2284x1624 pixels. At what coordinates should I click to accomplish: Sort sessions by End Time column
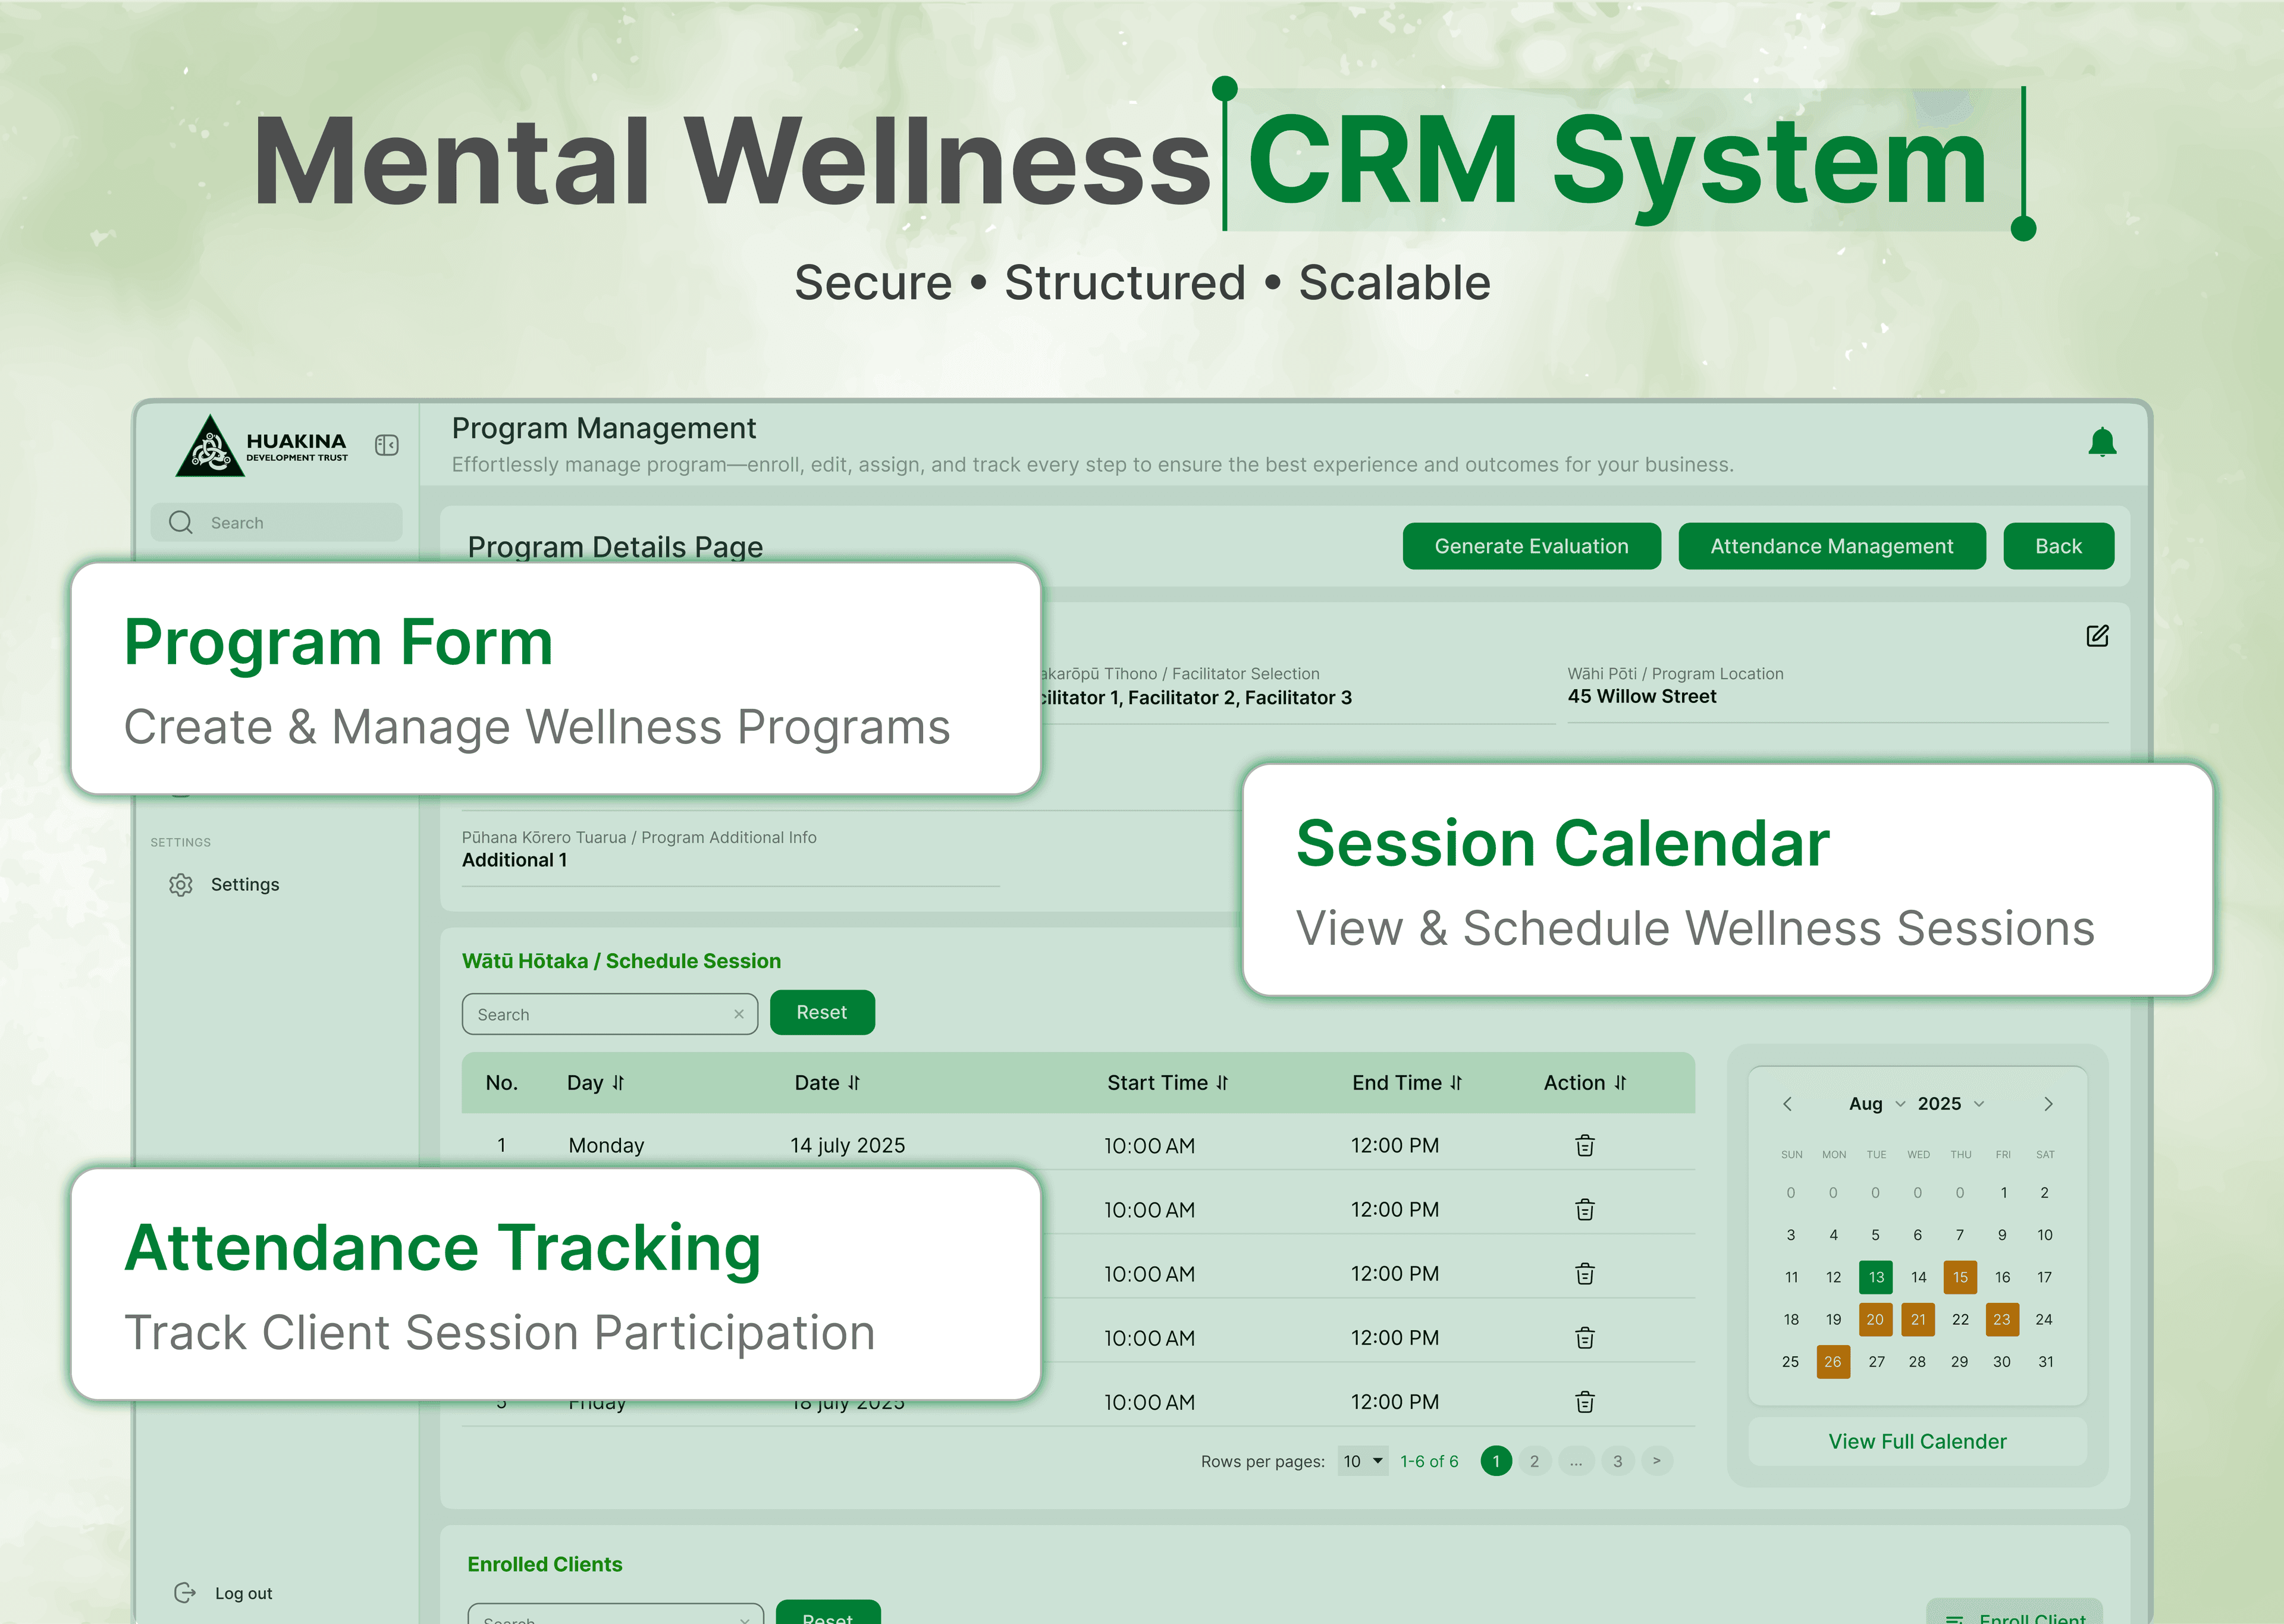coord(1456,1083)
